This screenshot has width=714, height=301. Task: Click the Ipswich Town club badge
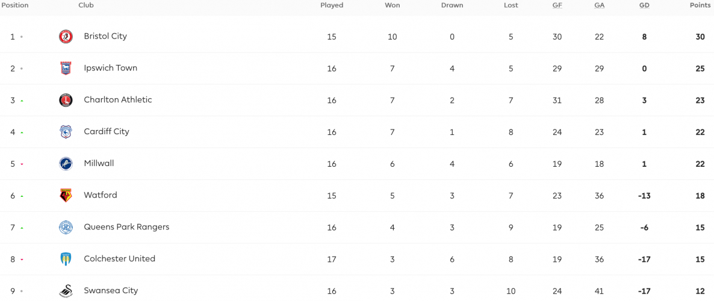click(x=66, y=68)
